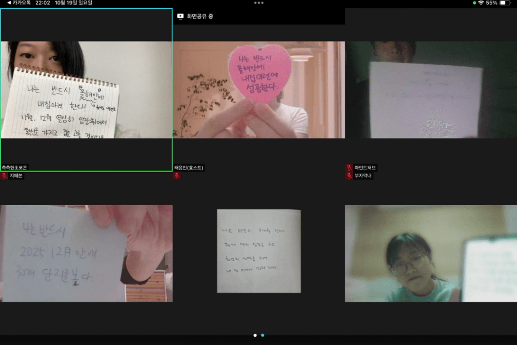The width and height of the screenshot is (517, 345).
Task: Open the three-dot multitasking menu at top
Action: [x=258, y=3]
